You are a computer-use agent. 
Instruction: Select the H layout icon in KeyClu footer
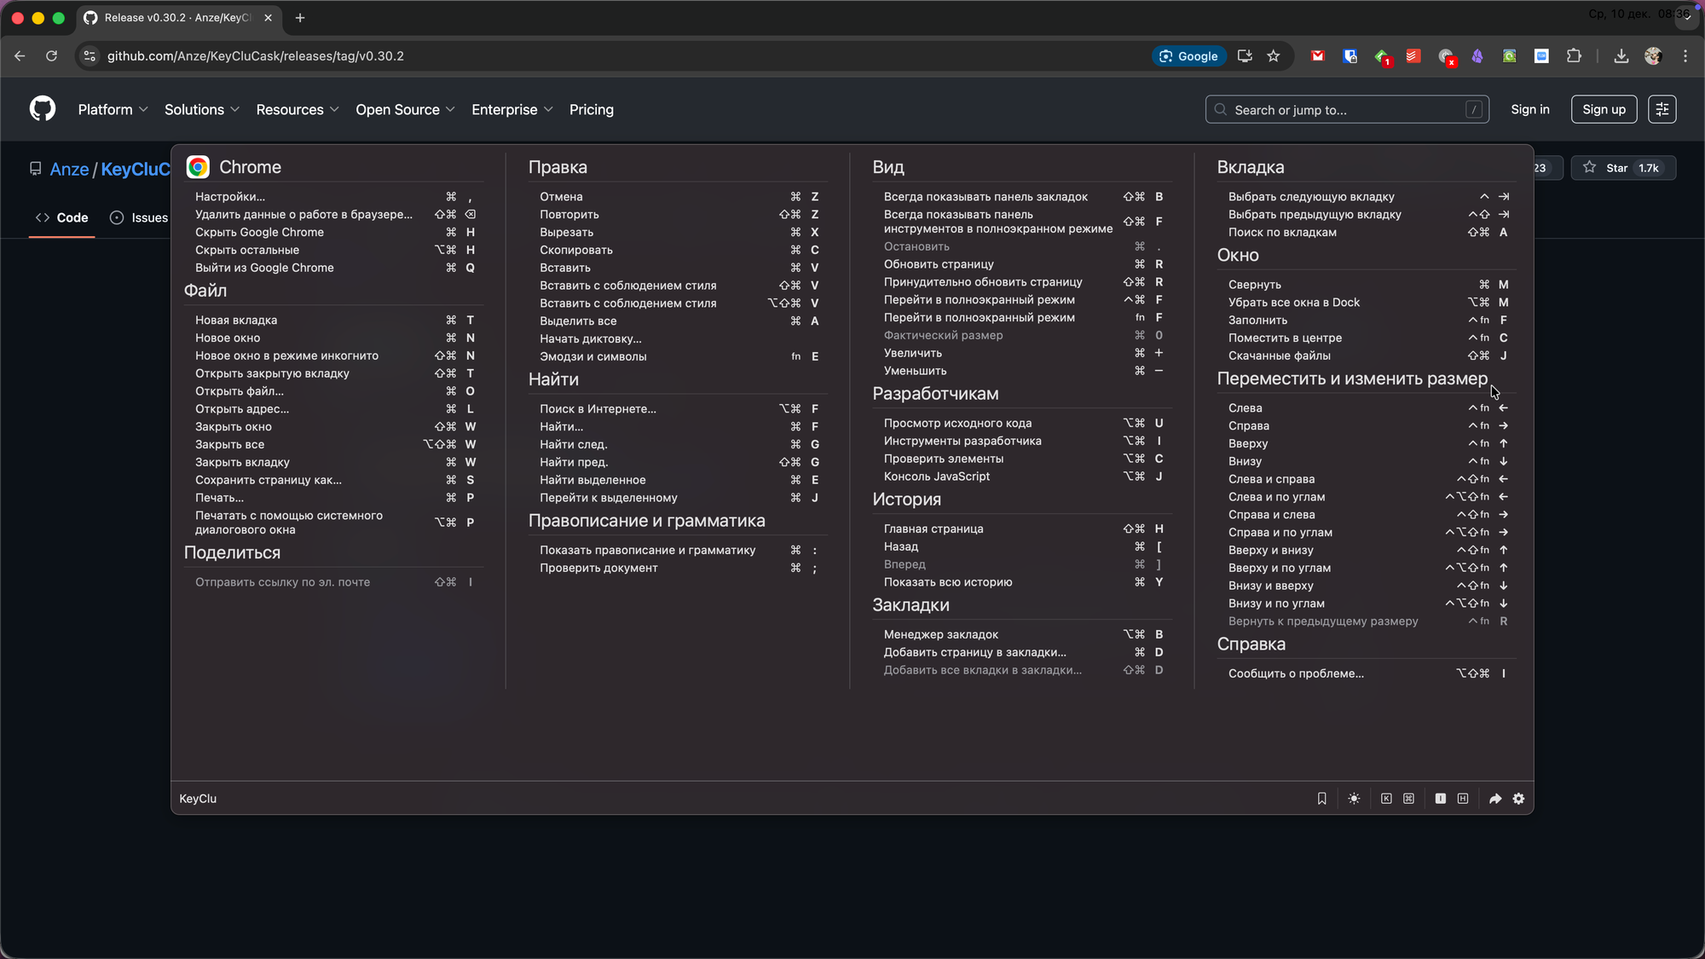1463,799
